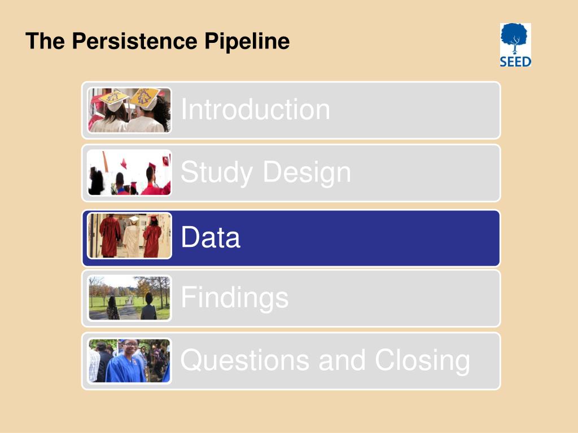Viewport: 578px width, 433px height.
Task: Navigate to Questions and Closing text
Action: pyautogui.click(x=325, y=360)
